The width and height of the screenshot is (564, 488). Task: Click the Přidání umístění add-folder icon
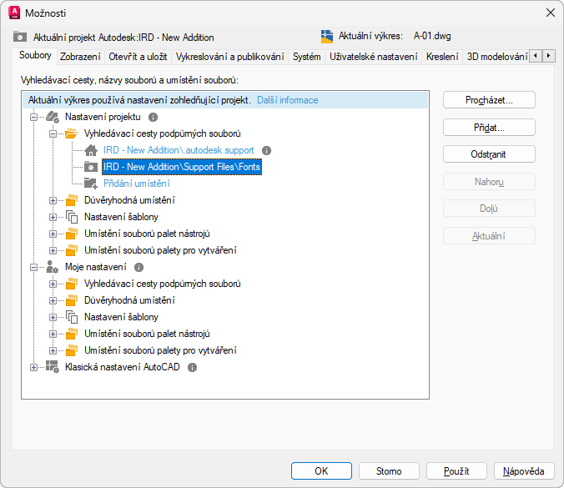pyautogui.click(x=91, y=184)
